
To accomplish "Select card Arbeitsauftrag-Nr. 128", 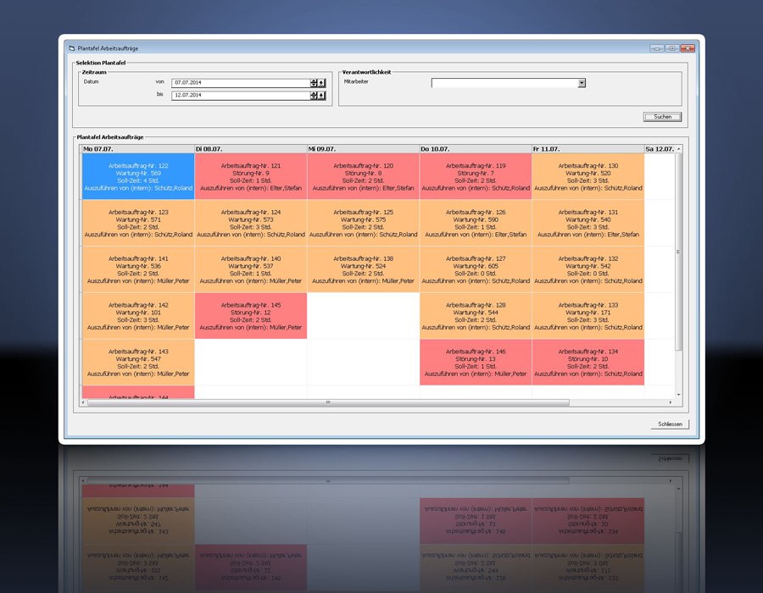I will [x=476, y=316].
